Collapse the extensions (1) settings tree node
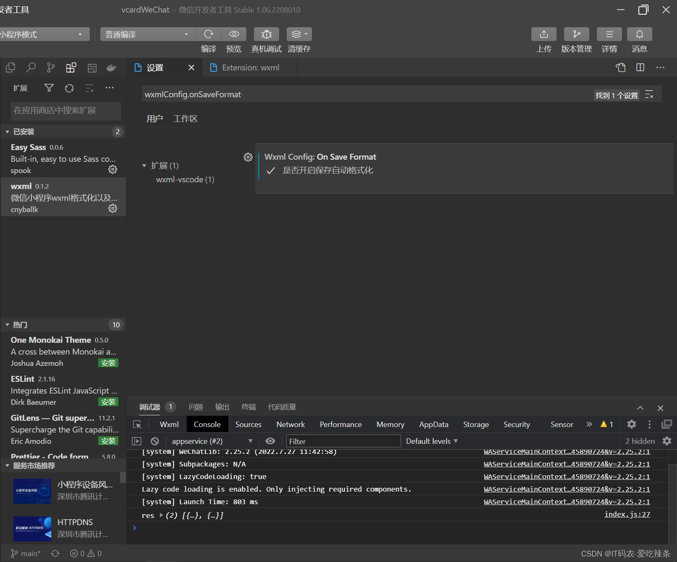677x562 pixels. point(144,166)
